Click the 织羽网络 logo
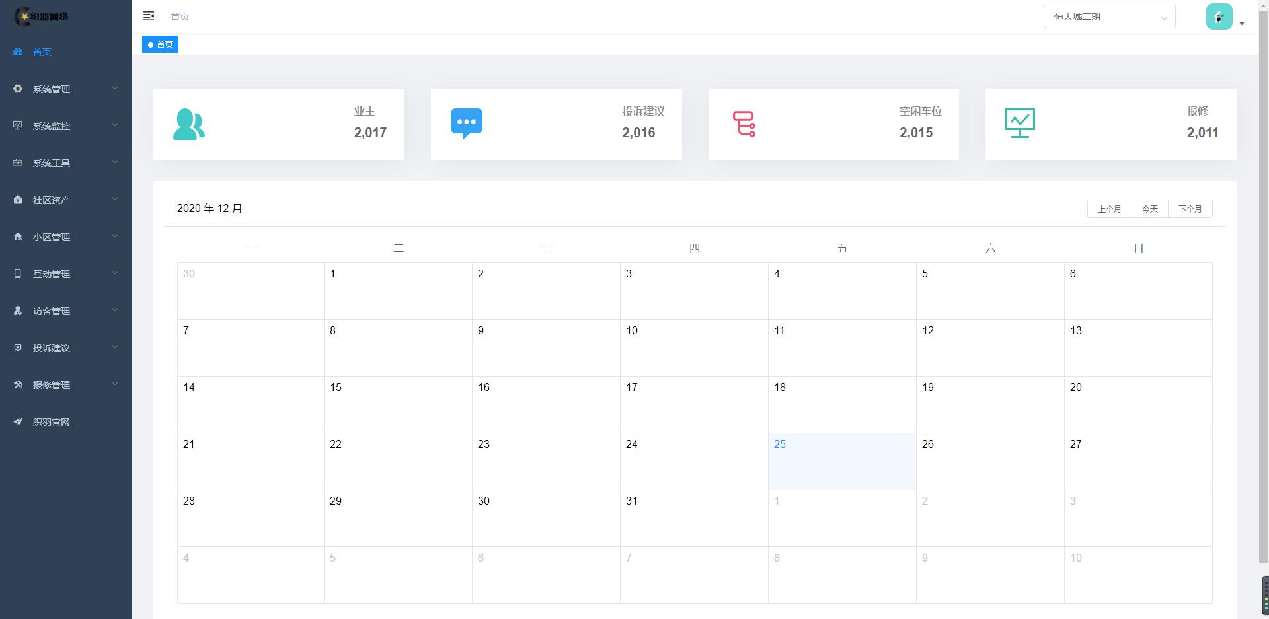The image size is (1269, 619). click(x=43, y=17)
